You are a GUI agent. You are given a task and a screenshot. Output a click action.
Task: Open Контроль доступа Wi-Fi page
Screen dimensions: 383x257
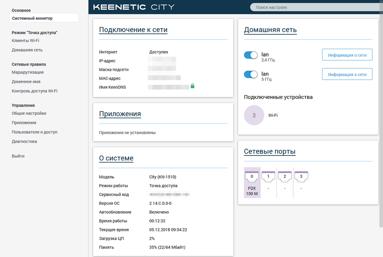point(34,91)
